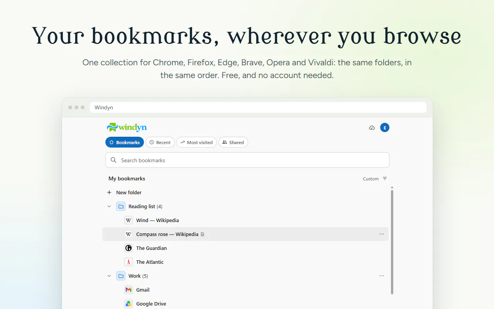
Task: Click the favicon of Compass rose — Wikipedia
Action: 129,234
